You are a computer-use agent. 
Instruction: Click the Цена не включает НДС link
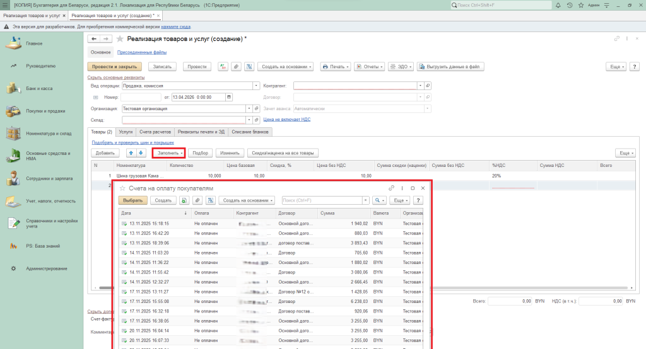point(286,119)
